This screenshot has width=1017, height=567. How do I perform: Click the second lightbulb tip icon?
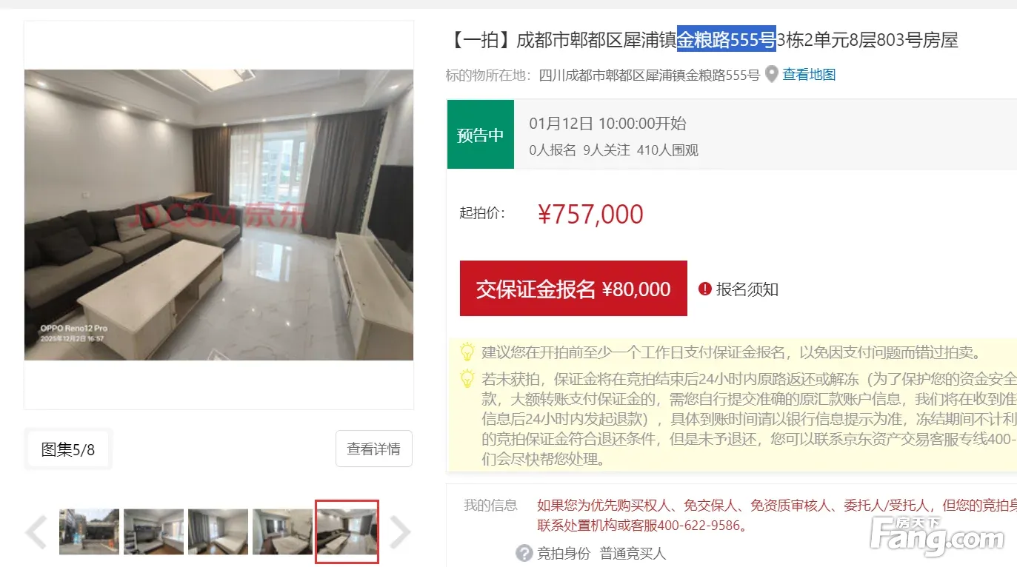click(x=467, y=379)
